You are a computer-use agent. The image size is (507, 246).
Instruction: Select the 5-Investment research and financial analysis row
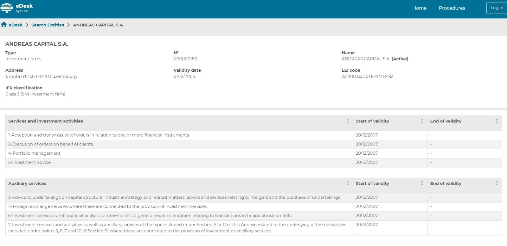(x=253, y=216)
